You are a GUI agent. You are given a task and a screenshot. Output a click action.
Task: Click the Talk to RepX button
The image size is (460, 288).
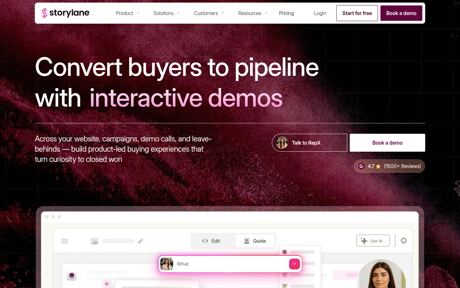tap(310, 143)
